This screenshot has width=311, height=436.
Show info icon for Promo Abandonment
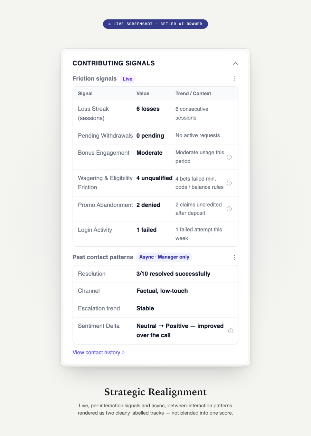pyautogui.click(x=229, y=209)
